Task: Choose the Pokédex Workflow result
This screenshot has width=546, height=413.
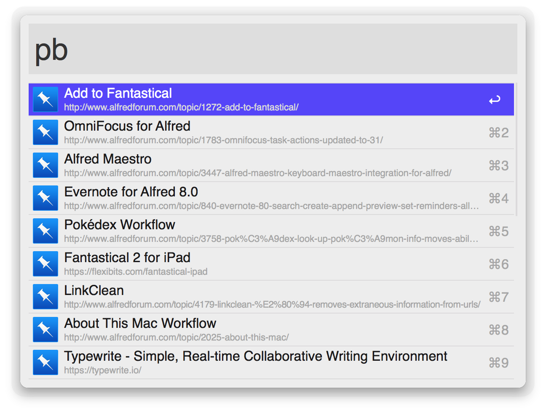Action: coord(120,225)
